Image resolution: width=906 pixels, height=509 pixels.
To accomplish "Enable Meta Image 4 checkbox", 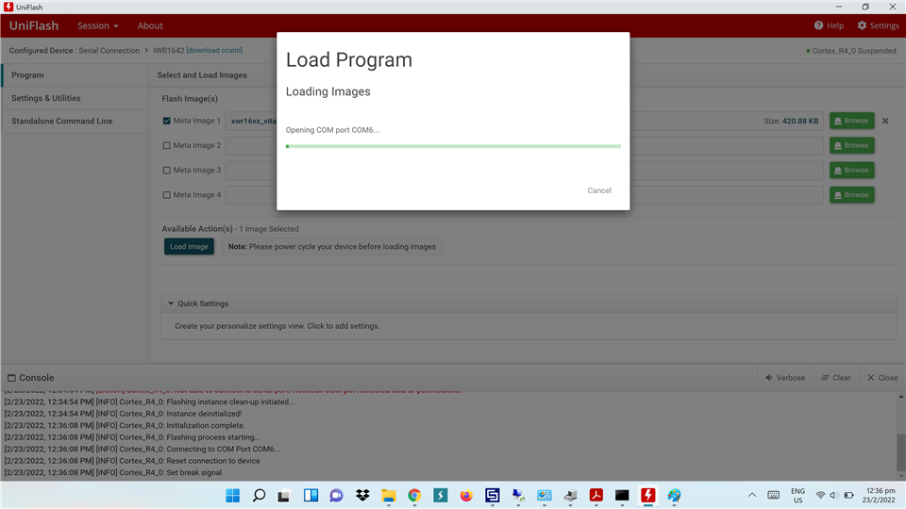I will (166, 195).
